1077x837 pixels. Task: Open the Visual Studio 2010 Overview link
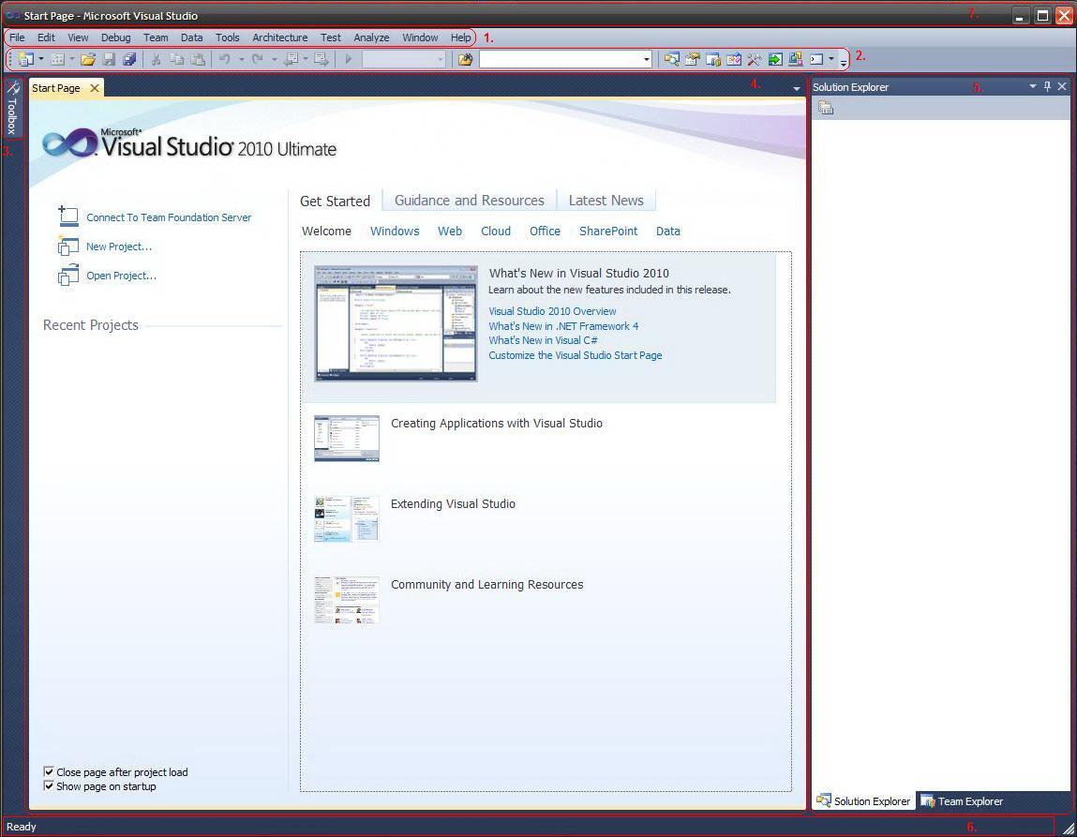point(552,311)
